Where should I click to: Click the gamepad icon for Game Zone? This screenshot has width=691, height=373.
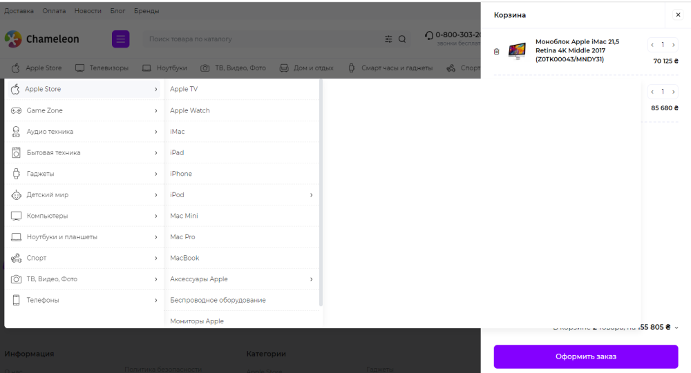tap(17, 110)
